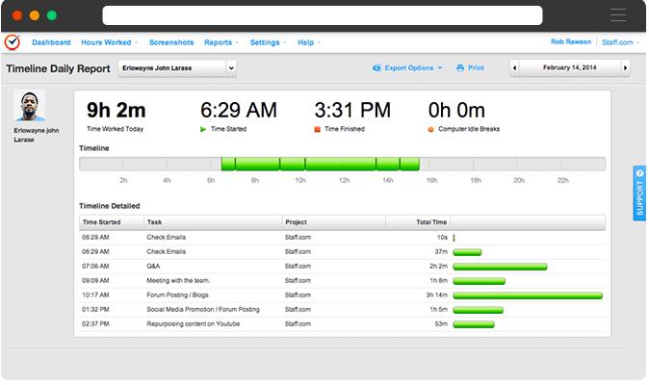Viewport: 649px width, 385px height.
Task: Click the 02:37 PM time cell
Action: tap(95, 324)
